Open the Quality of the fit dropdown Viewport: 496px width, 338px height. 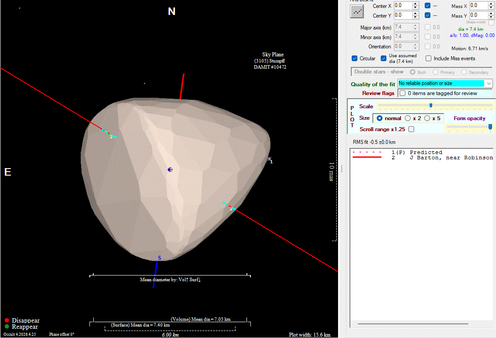point(489,84)
